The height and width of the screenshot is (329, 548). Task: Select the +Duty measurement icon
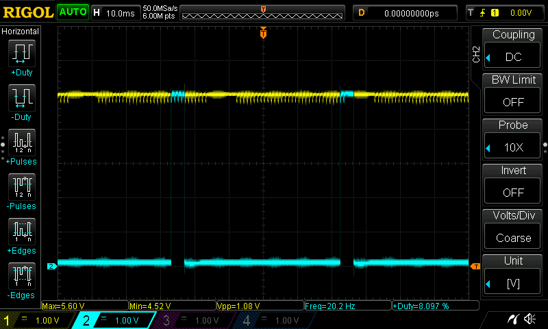tap(22, 53)
